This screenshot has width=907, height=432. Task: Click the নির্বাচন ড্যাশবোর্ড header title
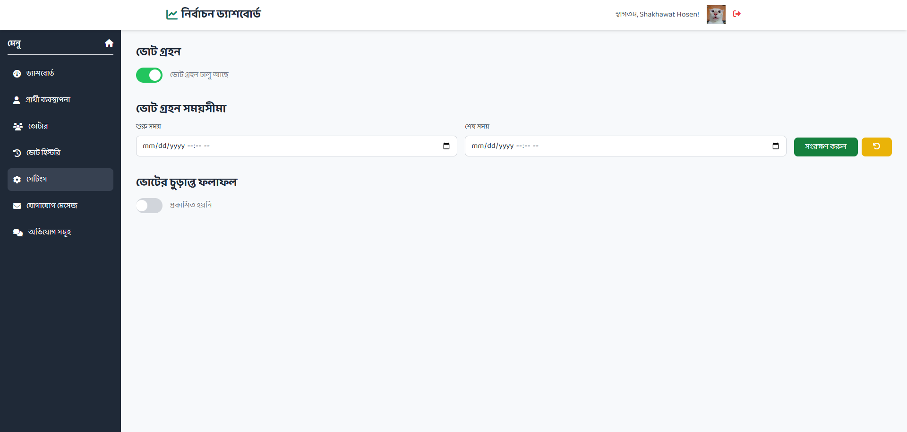click(221, 14)
